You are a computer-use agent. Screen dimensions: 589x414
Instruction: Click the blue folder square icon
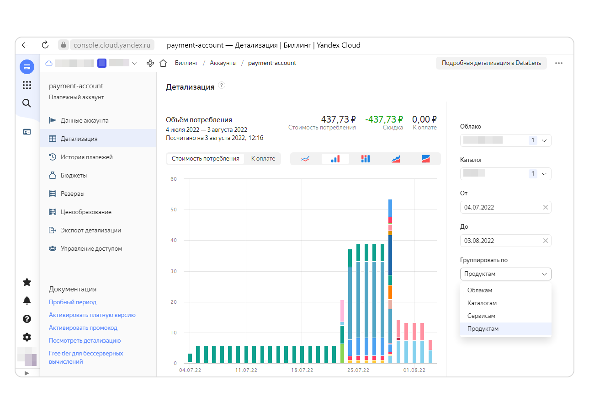click(x=102, y=63)
